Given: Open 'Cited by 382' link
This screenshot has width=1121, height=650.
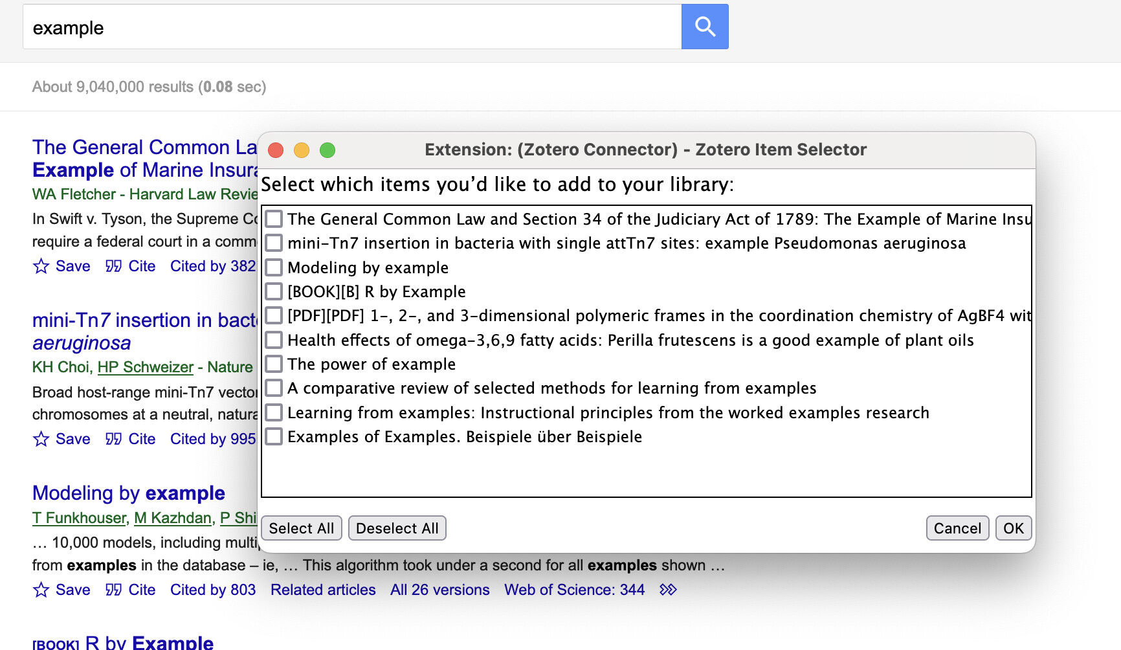Looking at the screenshot, I should click(213, 266).
